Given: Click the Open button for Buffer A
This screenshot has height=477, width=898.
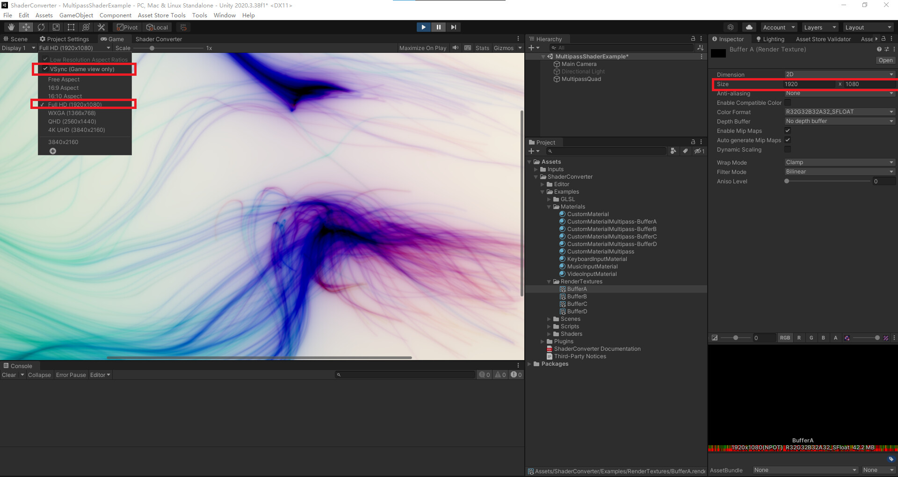Looking at the screenshot, I should tap(885, 60).
